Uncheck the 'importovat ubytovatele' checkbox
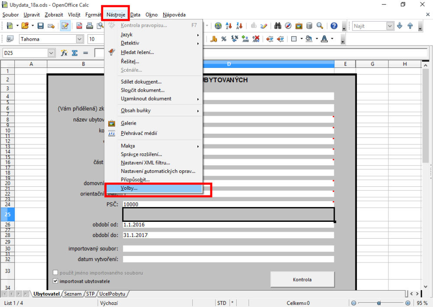This screenshot has height=307, width=433. point(55,281)
